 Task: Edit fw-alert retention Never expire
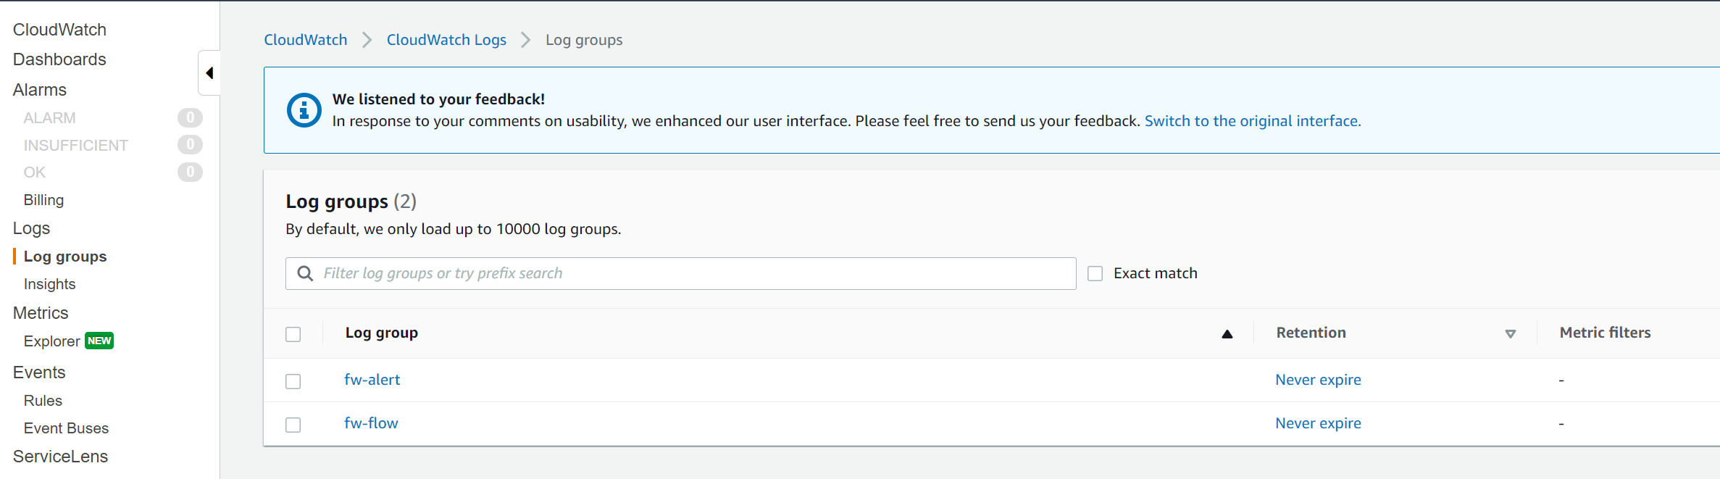[x=1318, y=380]
